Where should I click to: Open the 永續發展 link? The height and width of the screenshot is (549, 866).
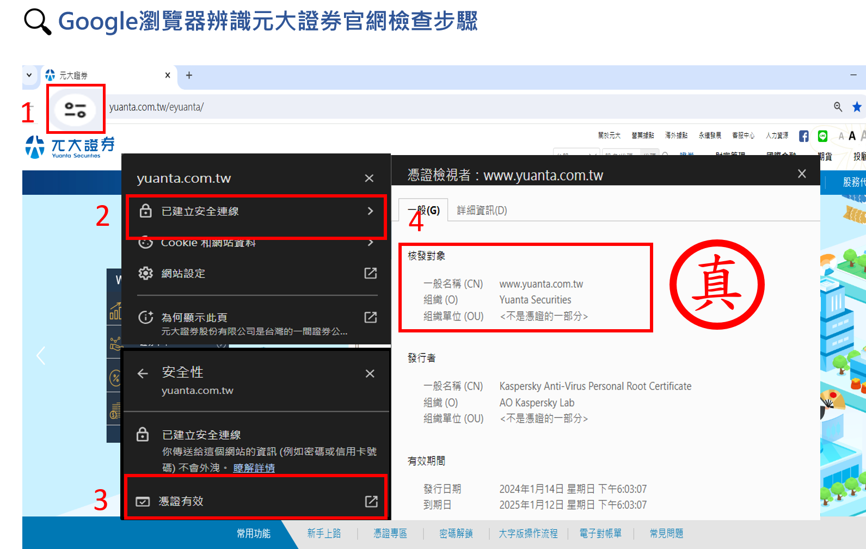pyautogui.click(x=710, y=135)
